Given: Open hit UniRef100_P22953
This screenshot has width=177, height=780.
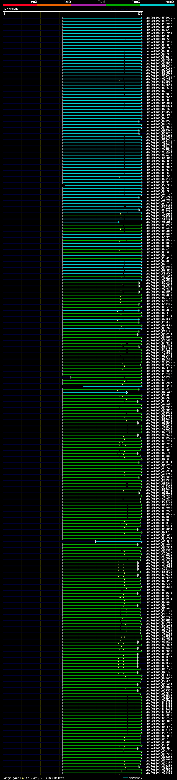Looking at the screenshot, I should (x=159, y=24).
